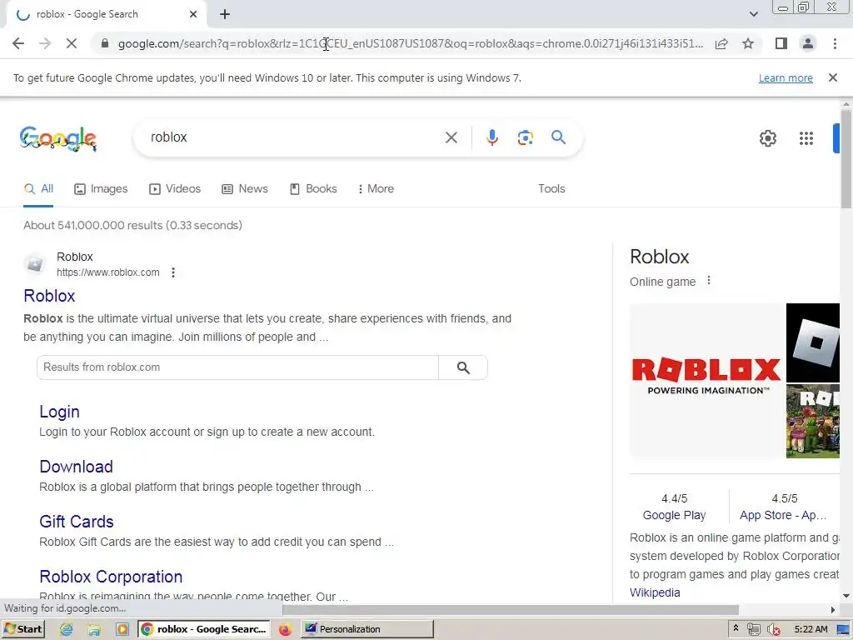Open Google search settings gear
The image size is (853, 640).
click(767, 138)
